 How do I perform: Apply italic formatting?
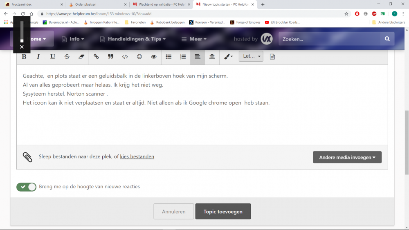(x=38, y=56)
